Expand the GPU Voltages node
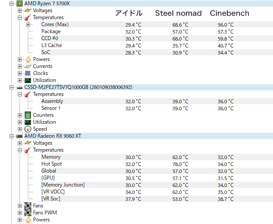 tap(20, 143)
